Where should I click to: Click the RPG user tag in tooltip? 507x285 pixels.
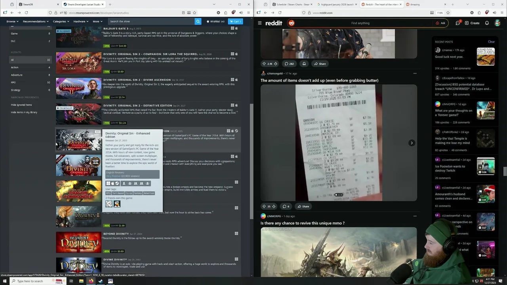click(x=108, y=193)
